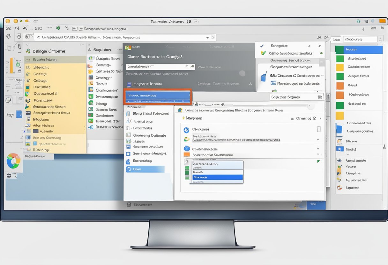This screenshot has height=265, width=388.
Task: Toggle the round switch in the gray dialog
Action: tap(242, 74)
